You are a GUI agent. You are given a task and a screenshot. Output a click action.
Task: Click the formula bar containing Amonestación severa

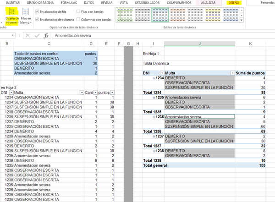tap(137, 35)
